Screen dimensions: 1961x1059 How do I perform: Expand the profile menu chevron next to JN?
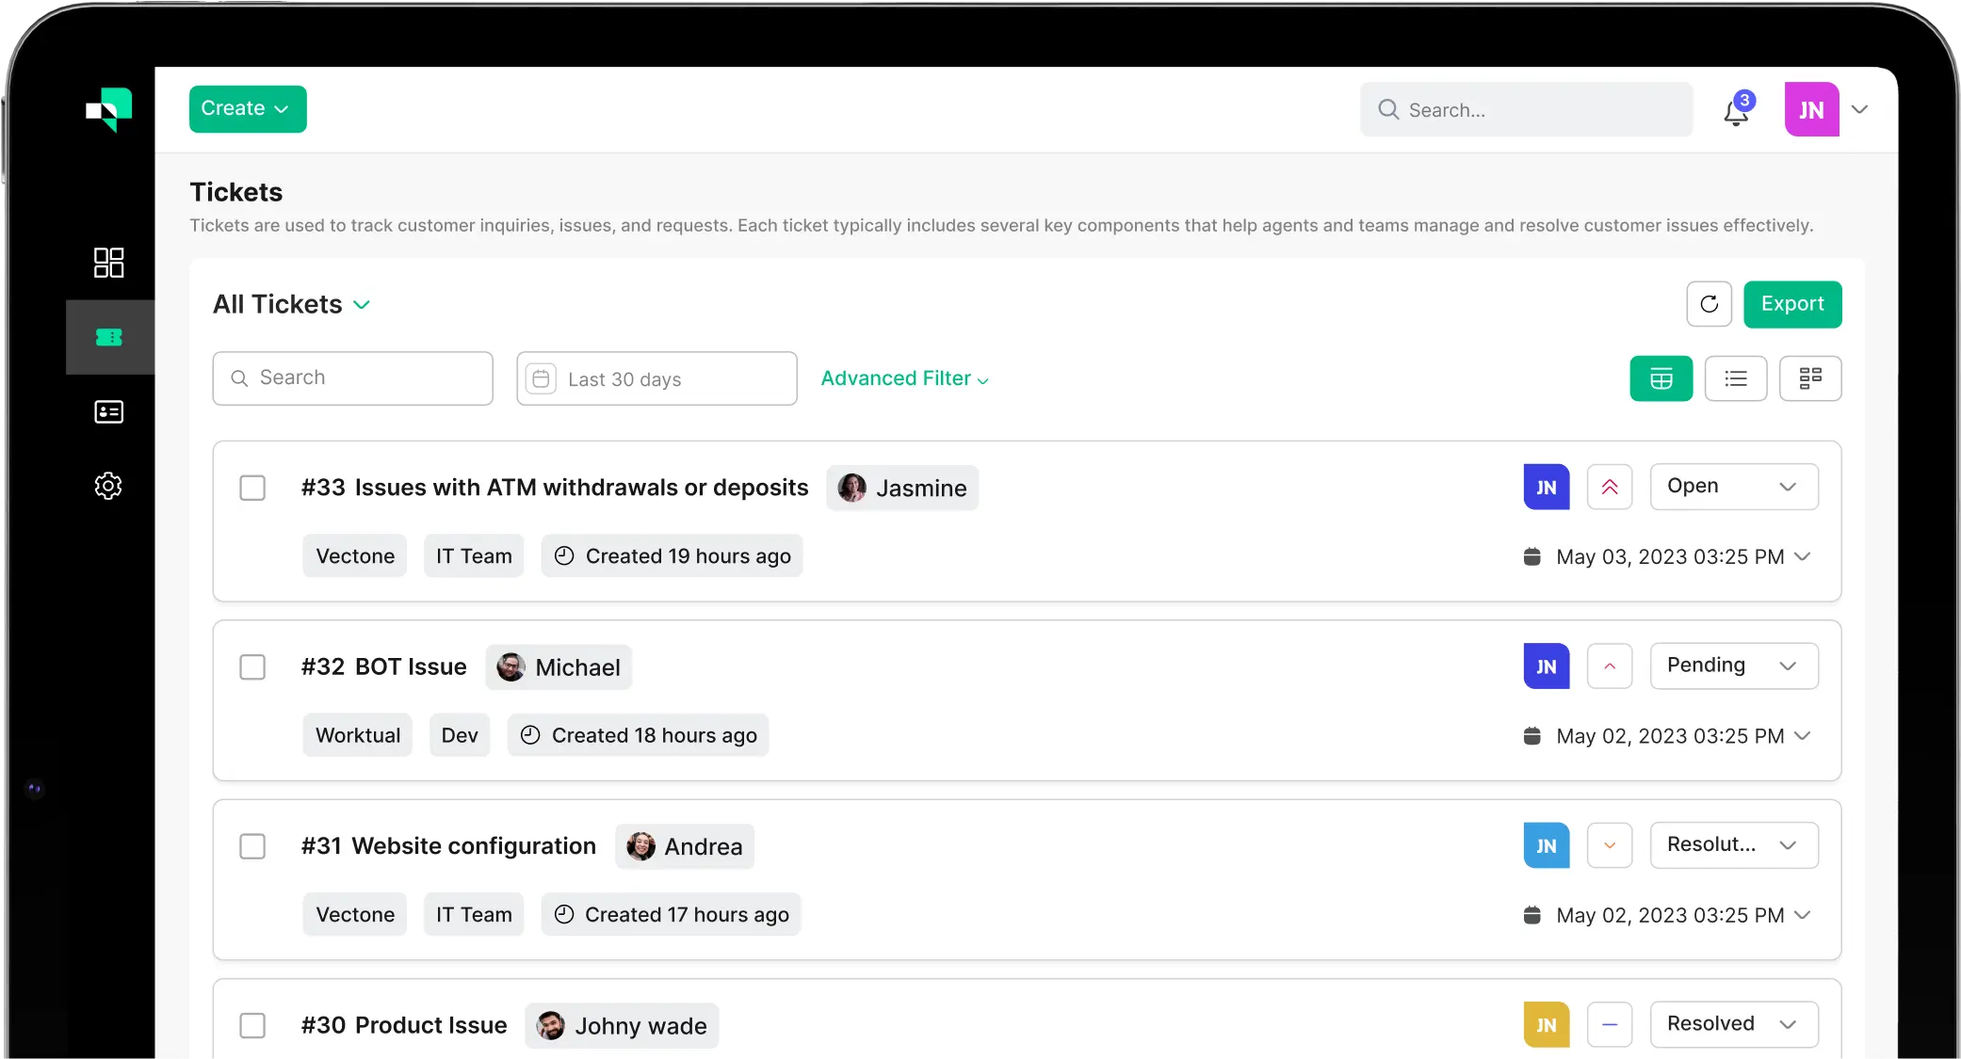click(x=1859, y=109)
